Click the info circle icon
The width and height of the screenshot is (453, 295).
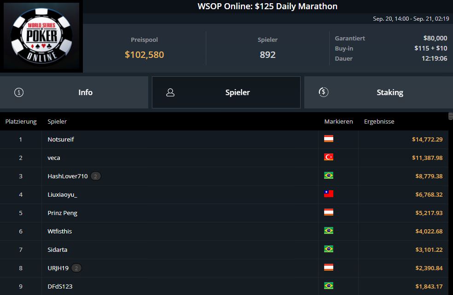tap(19, 92)
